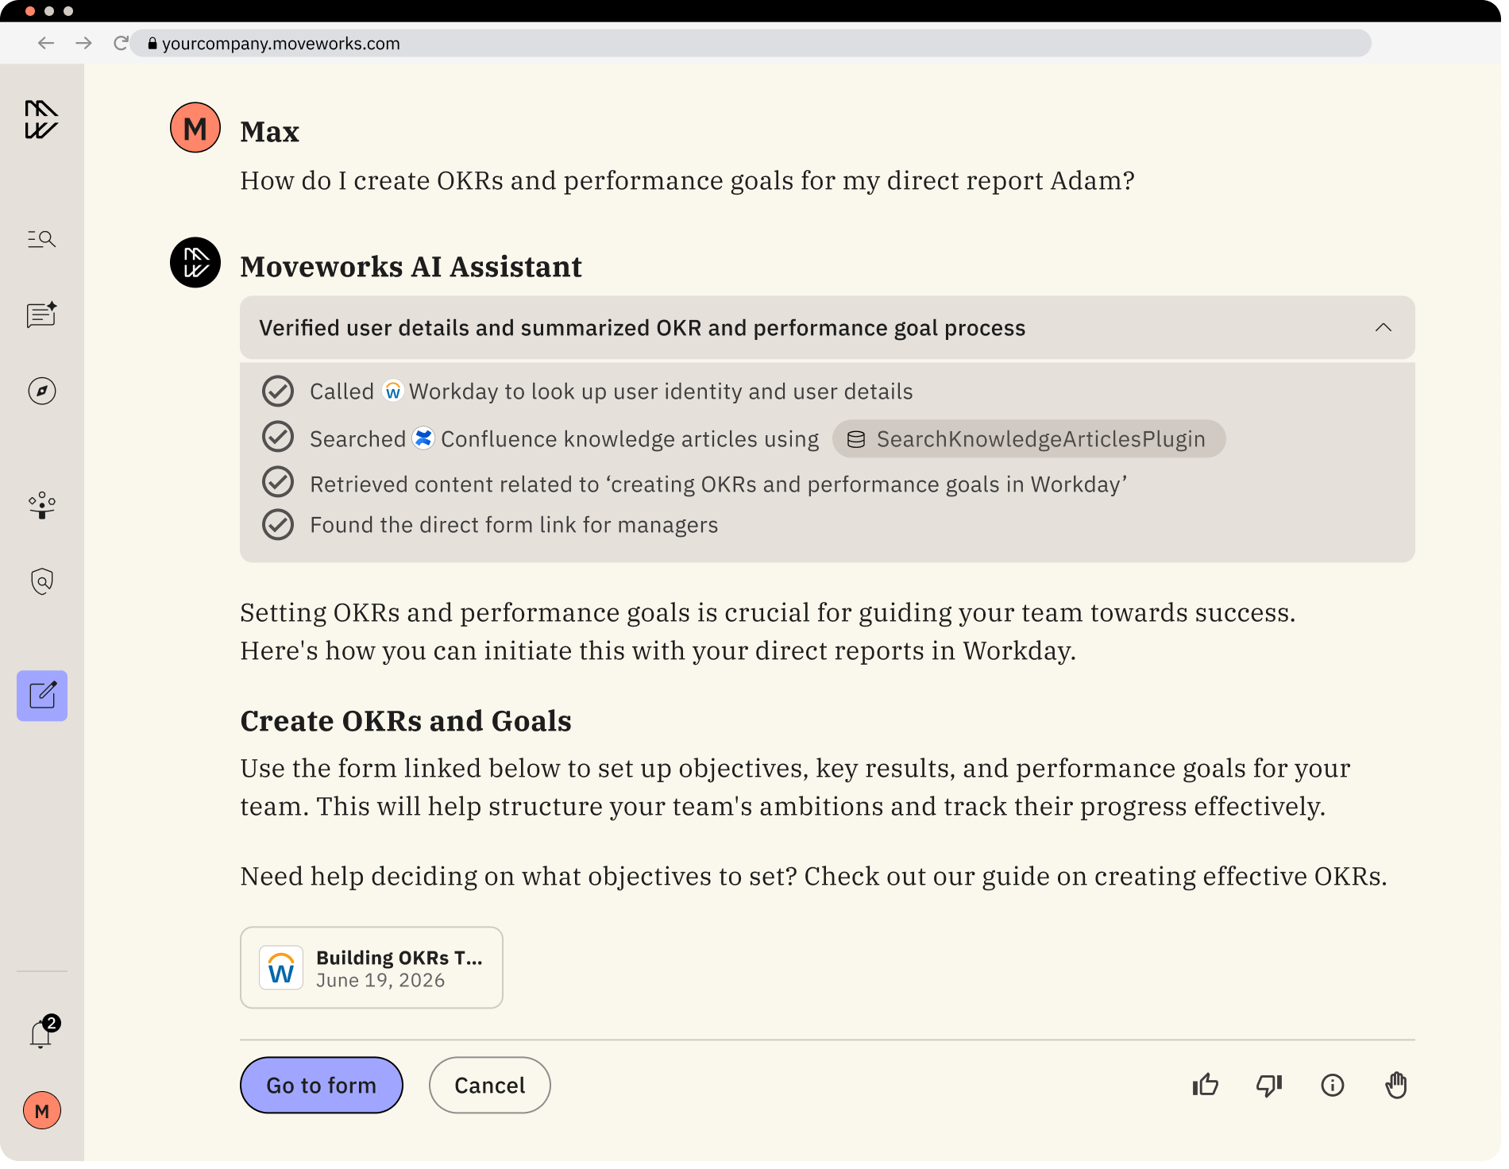Screen dimensions: 1509x1169
Task: Click the raised hand icon
Action: tap(1395, 1085)
